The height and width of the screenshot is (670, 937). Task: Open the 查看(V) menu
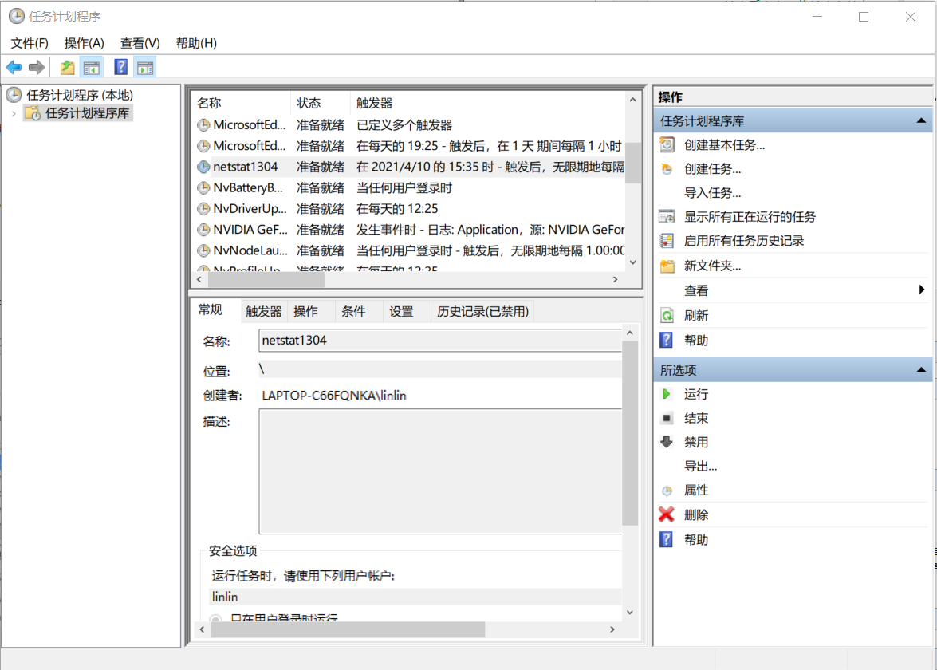(140, 43)
